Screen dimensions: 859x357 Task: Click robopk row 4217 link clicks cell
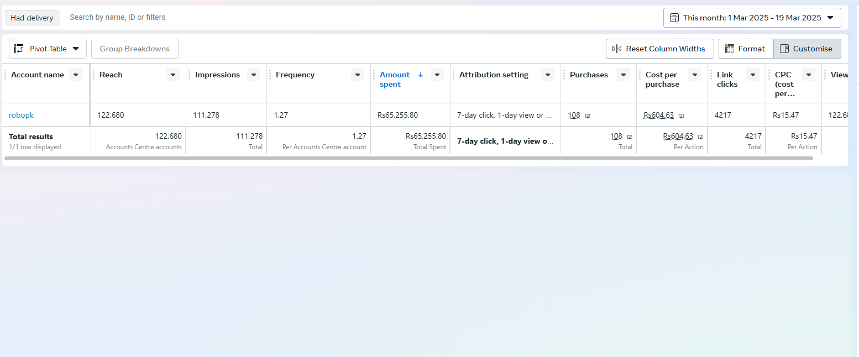pyautogui.click(x=723, y=115)
